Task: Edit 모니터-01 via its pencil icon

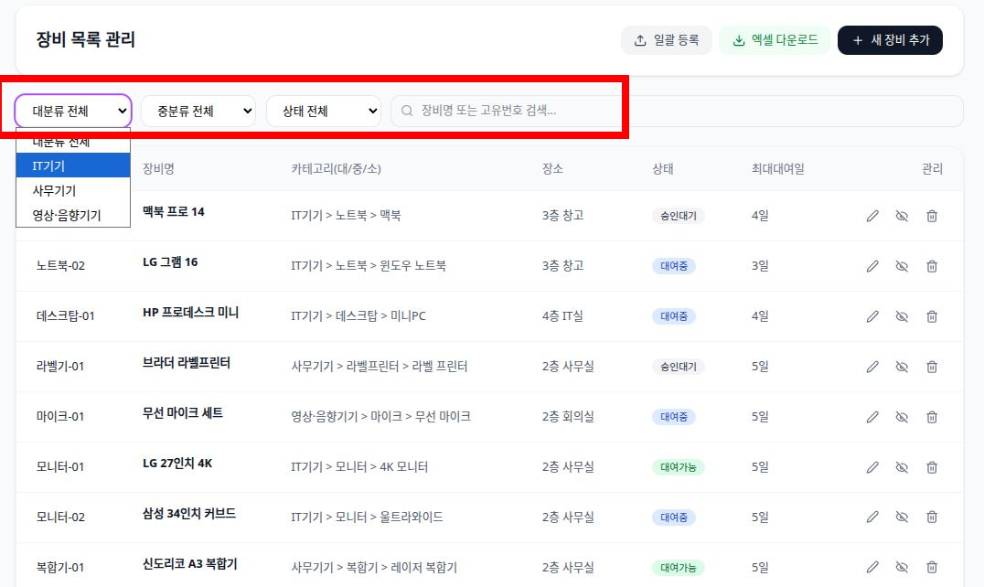Action: 872,466
